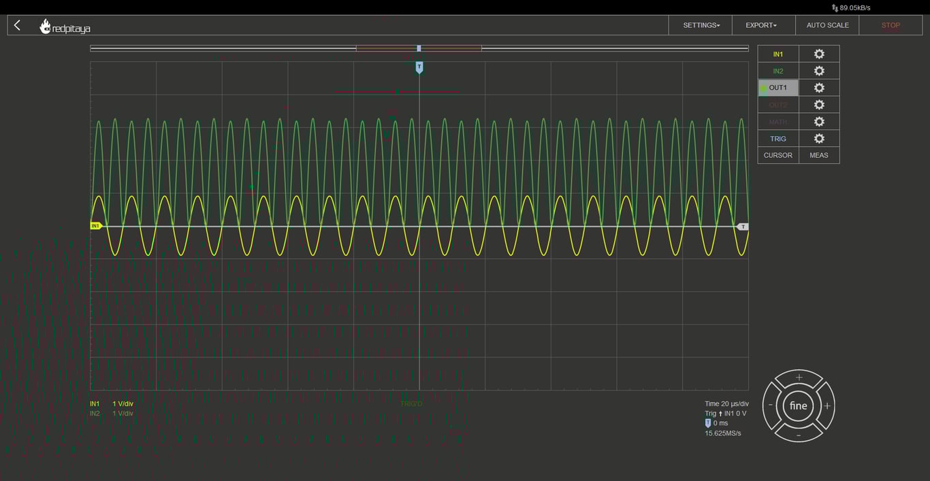Click the 89.05kB/s network speed indicator
930x481 pixels.
851,7
